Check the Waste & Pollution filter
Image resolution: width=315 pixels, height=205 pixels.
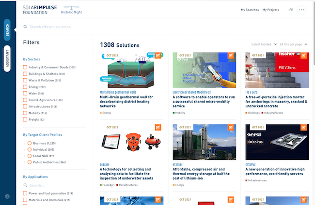click(25, 80)
